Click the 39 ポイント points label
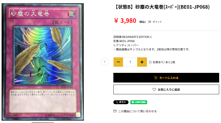This screenshot has height=123, width=221. [x=155, y=22]
